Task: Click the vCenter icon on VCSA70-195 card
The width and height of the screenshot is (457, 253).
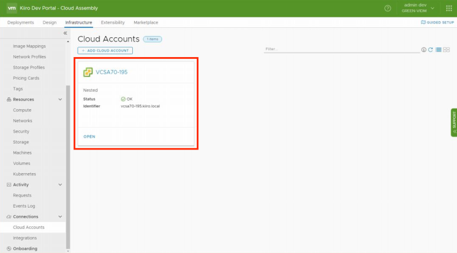Action: (x=88, y=72)
